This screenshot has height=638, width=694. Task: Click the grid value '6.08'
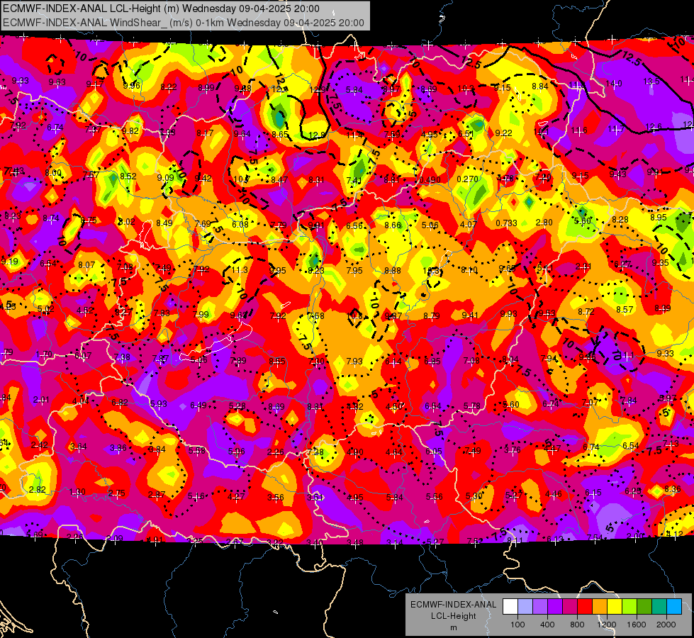240,225
